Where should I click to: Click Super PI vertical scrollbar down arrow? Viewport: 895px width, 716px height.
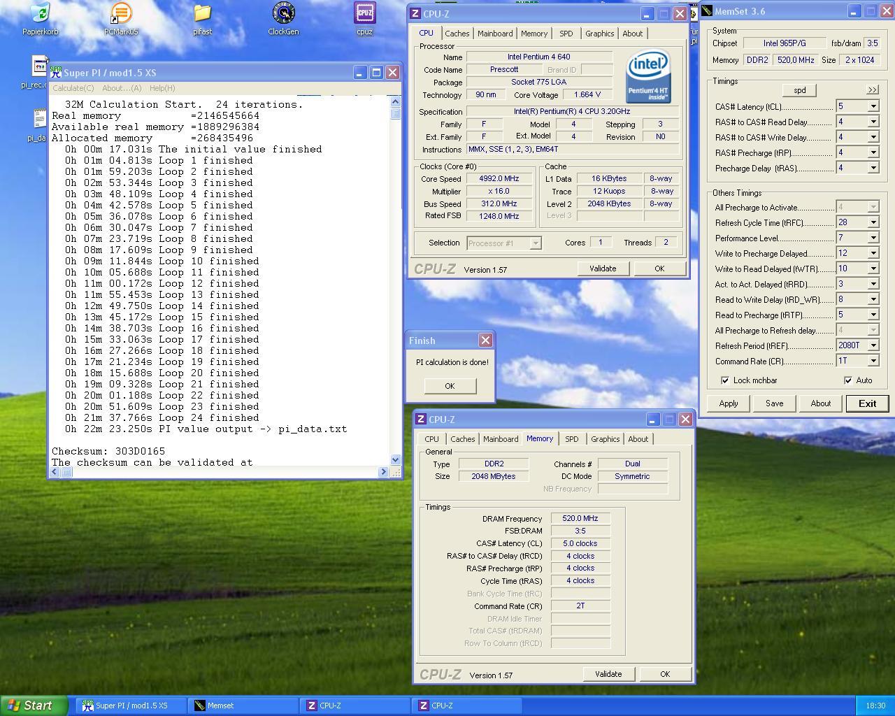point(396,459)
